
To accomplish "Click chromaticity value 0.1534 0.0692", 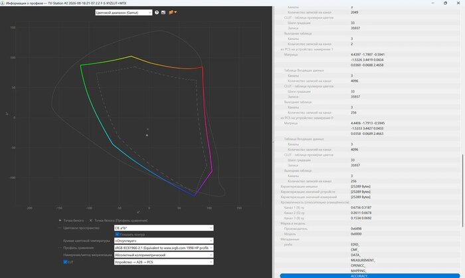I will click(x=361, y=218).
